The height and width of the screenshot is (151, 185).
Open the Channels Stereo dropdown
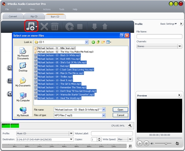point(179,46)
